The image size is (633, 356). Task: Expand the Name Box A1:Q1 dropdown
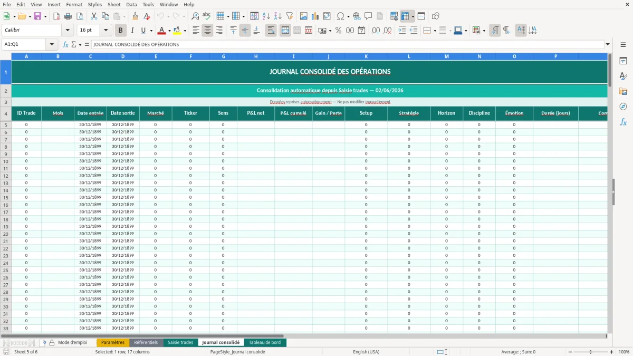click(x=52, y=44)
